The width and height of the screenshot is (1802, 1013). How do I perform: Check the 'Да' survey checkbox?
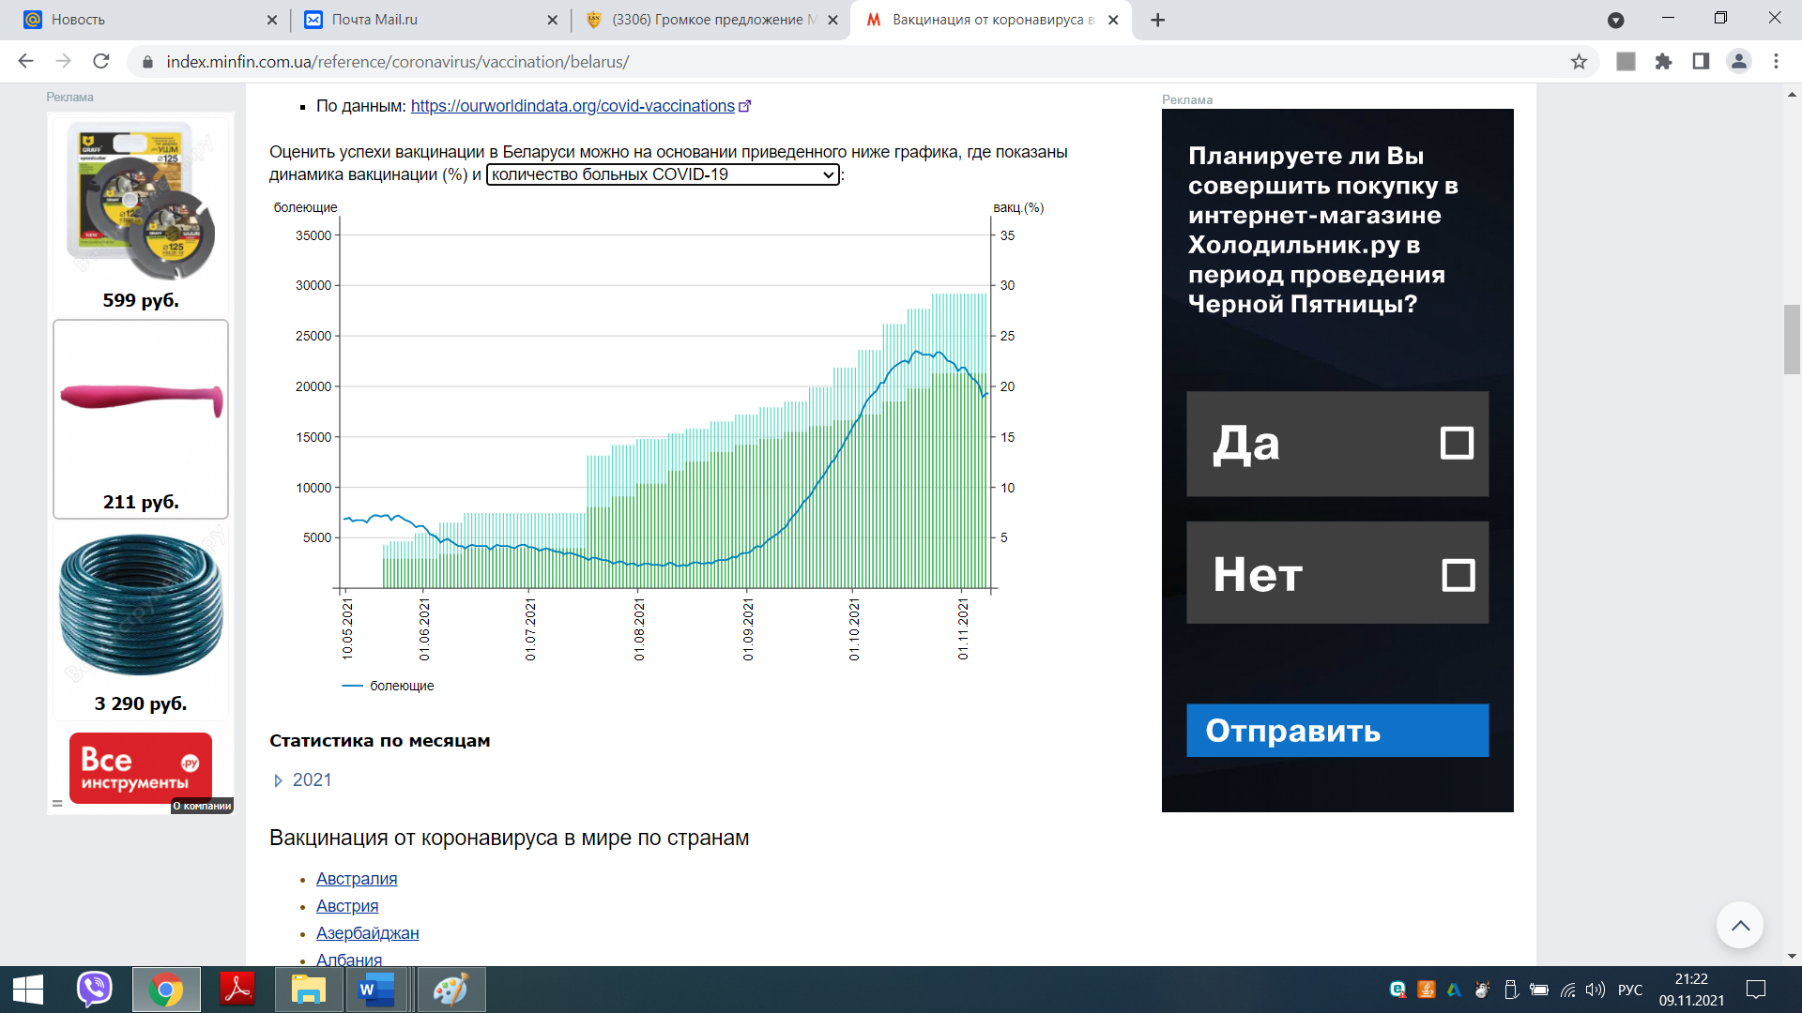coord(1457,443)
